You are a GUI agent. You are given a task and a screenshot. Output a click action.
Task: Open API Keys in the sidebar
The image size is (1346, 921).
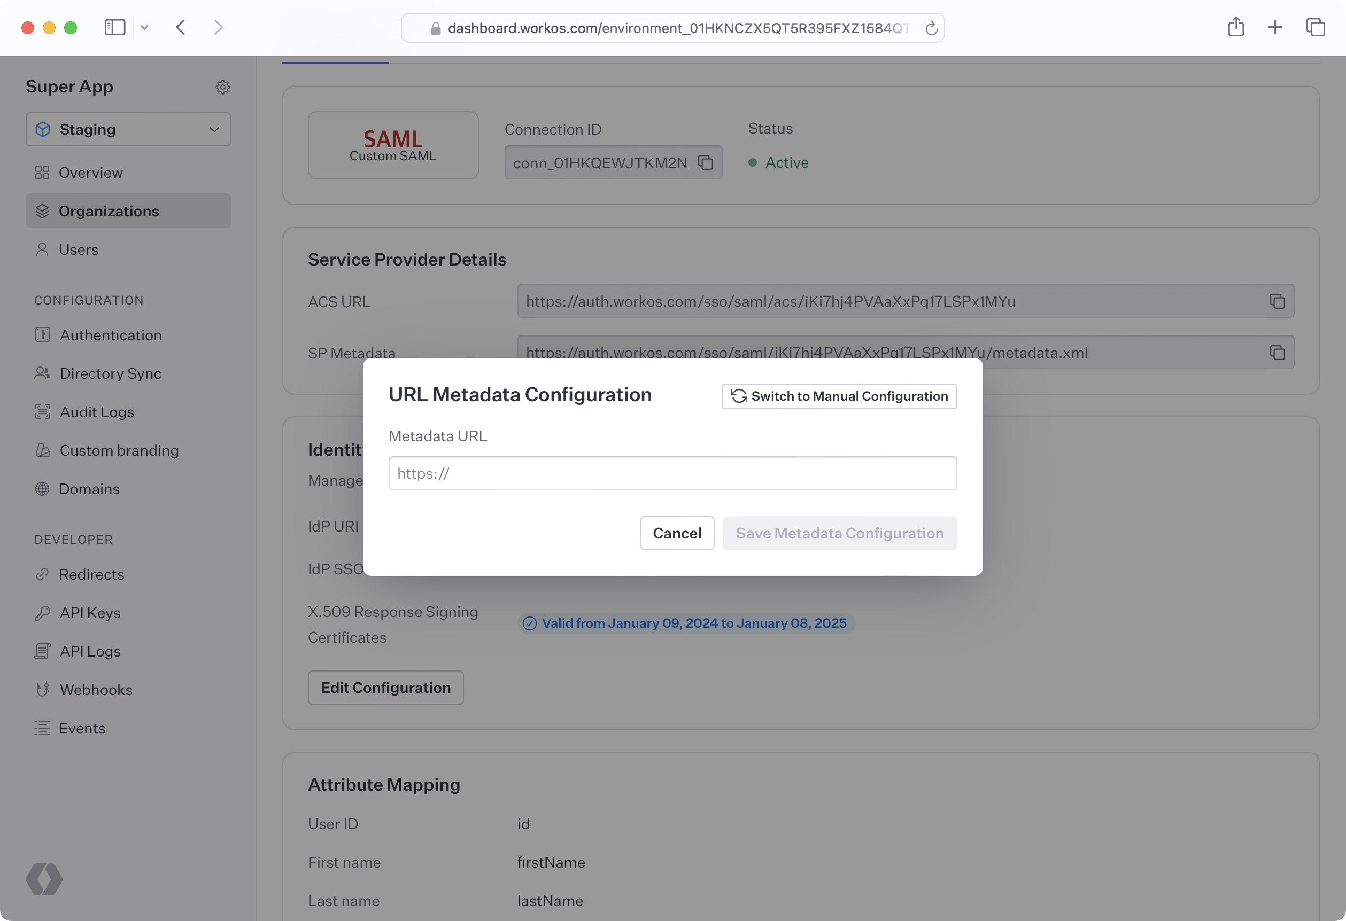pos(90,612)
